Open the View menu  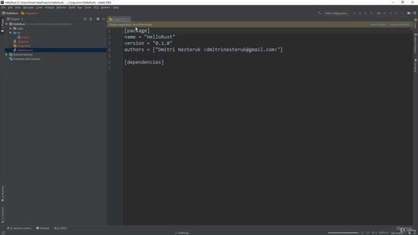18,7
